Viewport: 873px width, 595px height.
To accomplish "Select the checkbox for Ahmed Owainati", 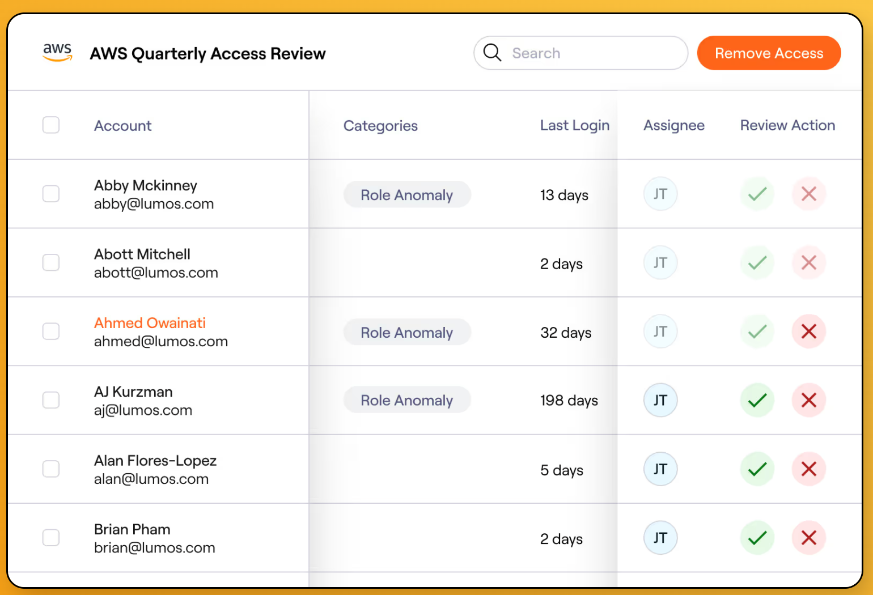I will click(50, 331).
